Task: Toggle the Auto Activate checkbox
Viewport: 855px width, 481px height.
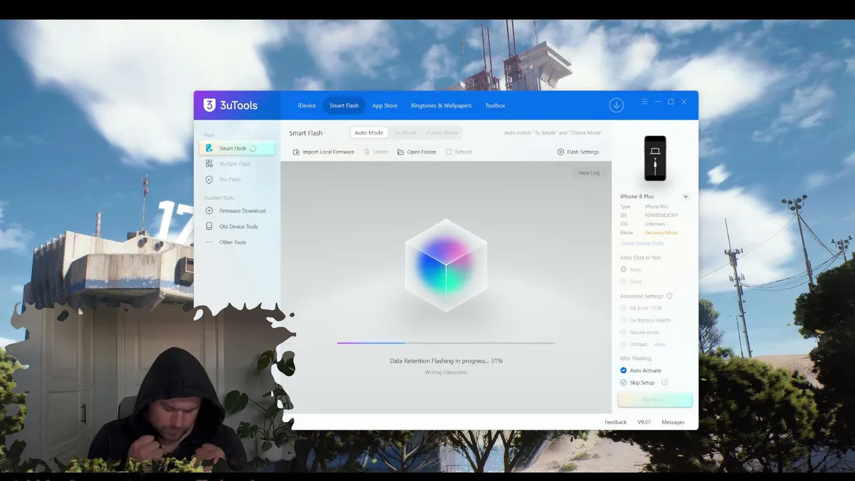Action: tap(624, 370)
